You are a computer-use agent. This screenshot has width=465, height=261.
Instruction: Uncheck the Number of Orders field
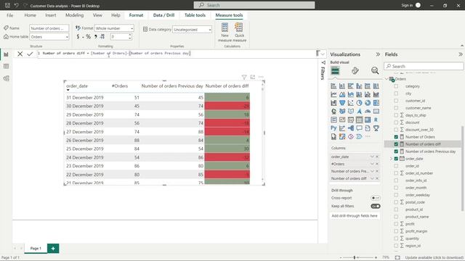(396, 137)
